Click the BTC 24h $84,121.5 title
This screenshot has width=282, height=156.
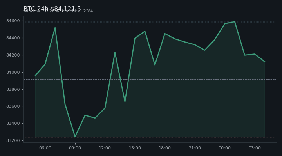point(52,9)
